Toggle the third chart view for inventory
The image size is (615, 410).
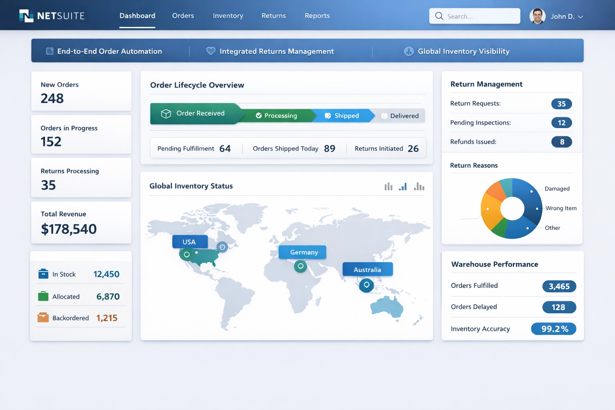click(x=418, y=186)
